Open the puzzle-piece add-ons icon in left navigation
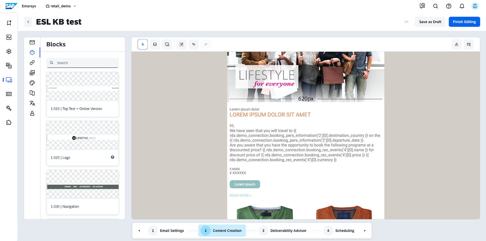Image resolution: width=486 pixels, height=241 pixels. click(9, 123)
